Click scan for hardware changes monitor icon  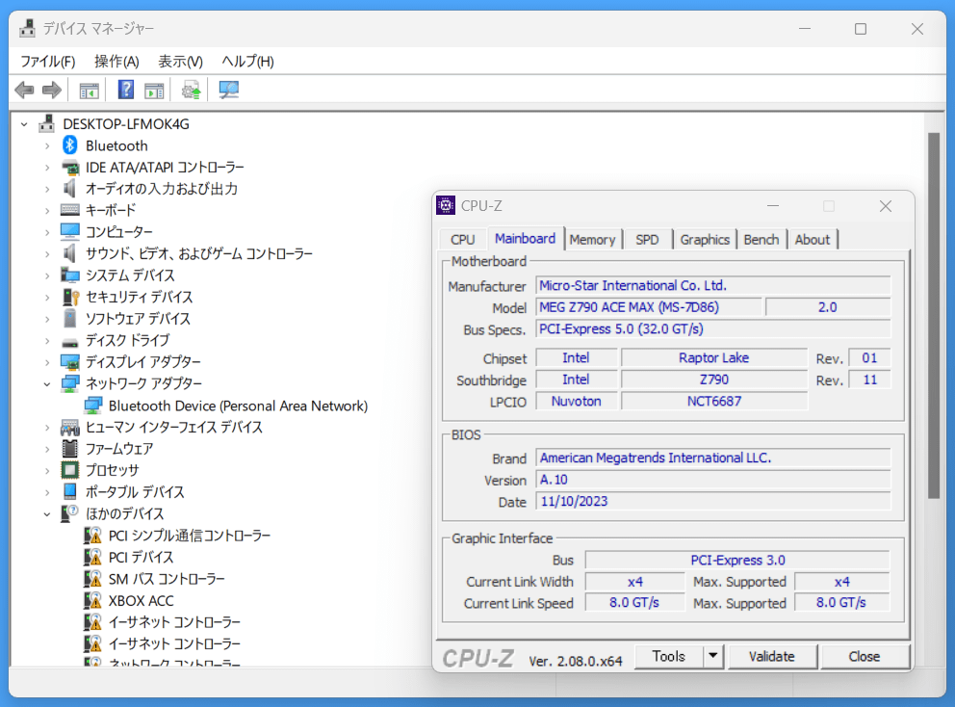click(229, 91)
